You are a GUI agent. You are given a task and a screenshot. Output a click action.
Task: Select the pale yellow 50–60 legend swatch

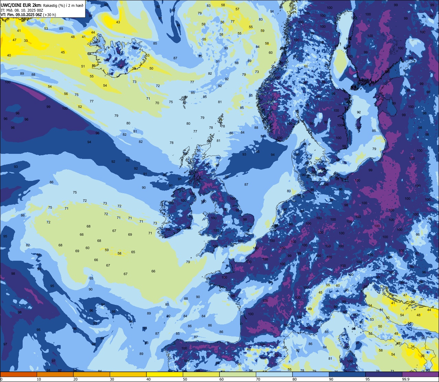(201, 374)
